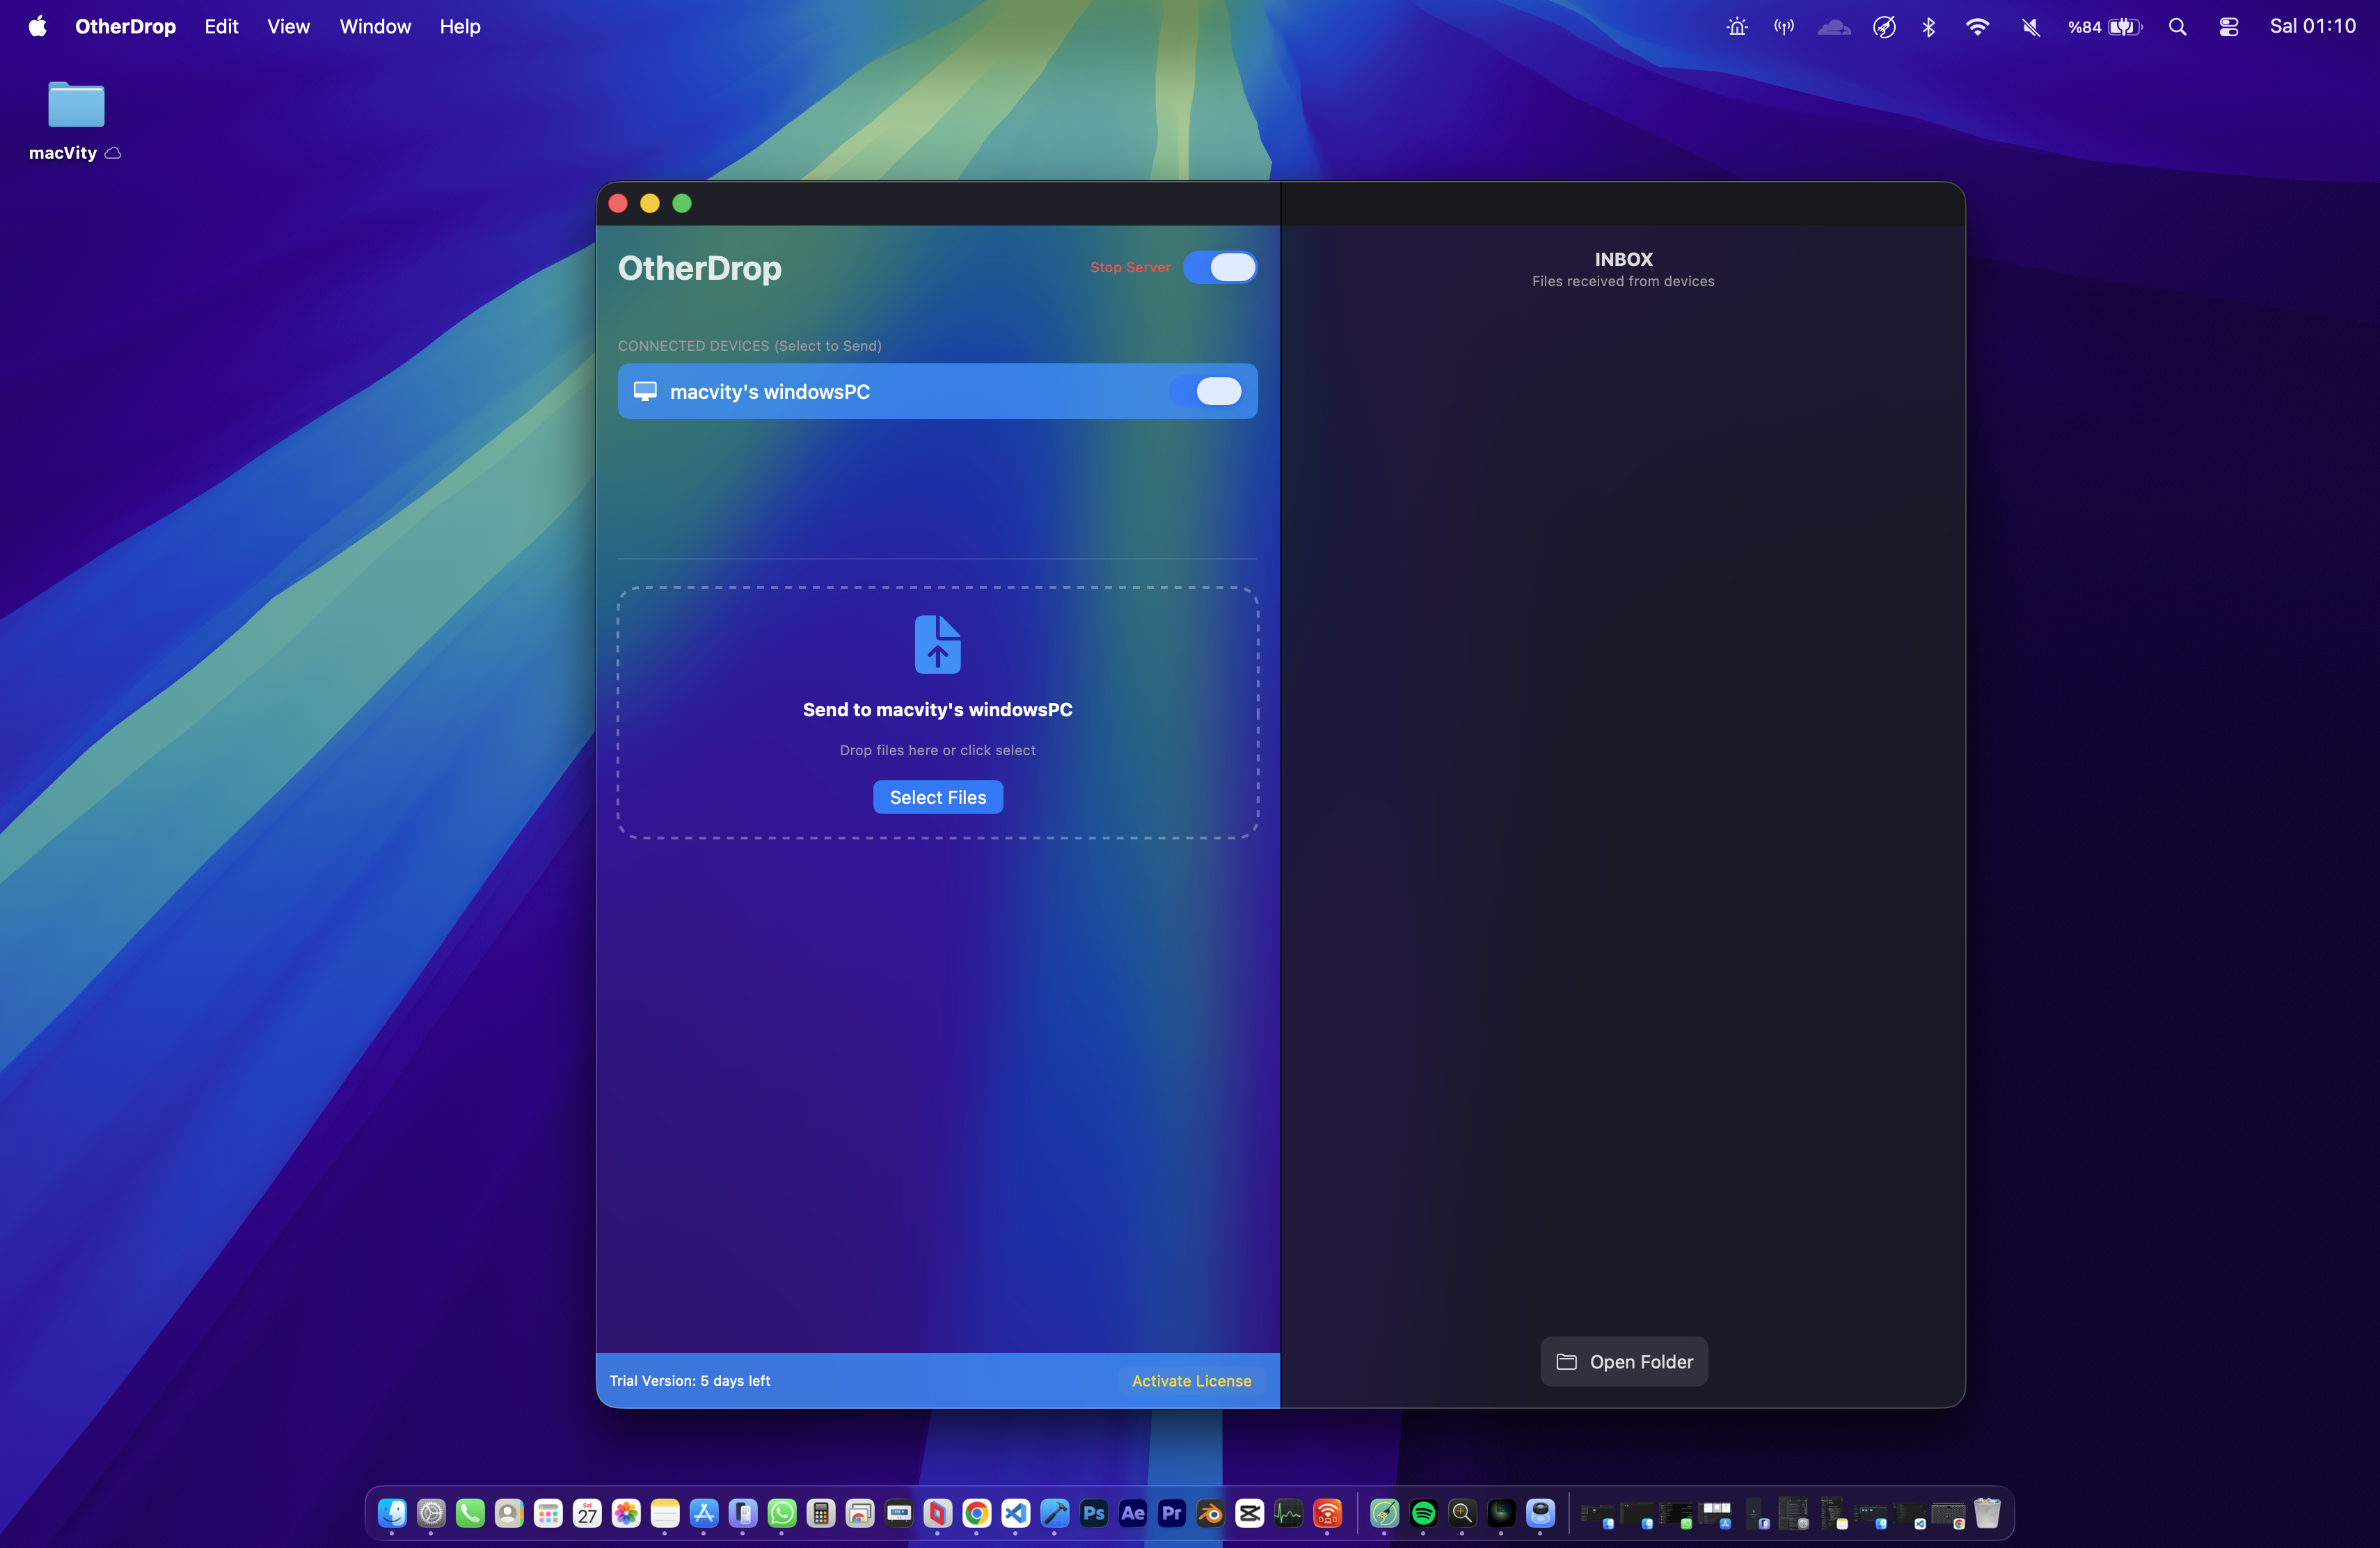2380x1548 pixels.
Task: Select the macVity desktop folder
Action: pos(76,106)
